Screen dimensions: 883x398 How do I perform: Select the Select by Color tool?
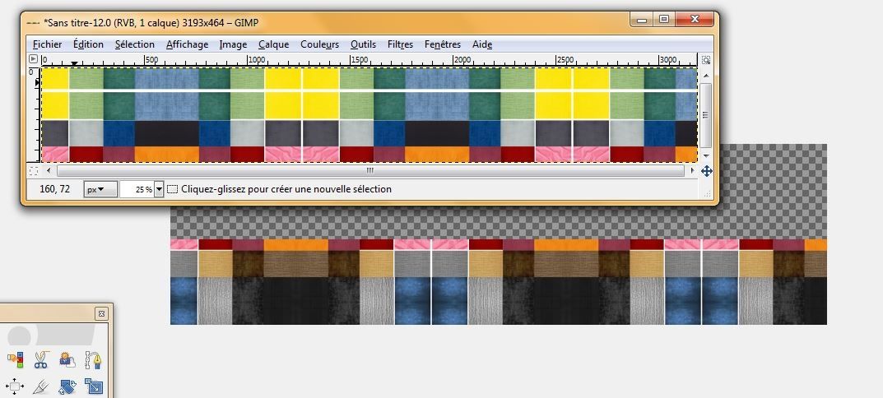point(15,359)
